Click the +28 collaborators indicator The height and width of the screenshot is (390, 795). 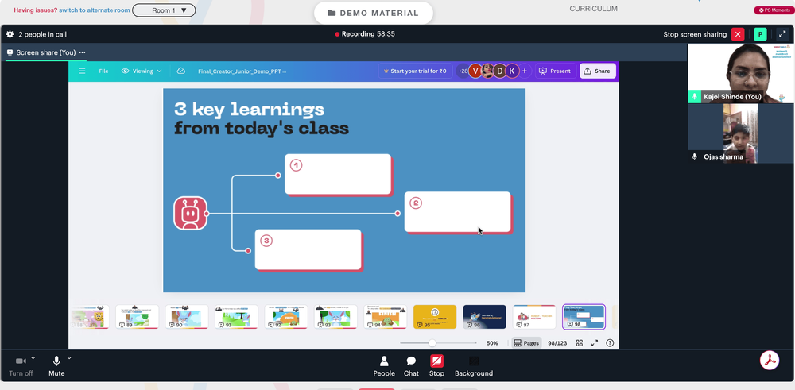[x=463, y=71]
